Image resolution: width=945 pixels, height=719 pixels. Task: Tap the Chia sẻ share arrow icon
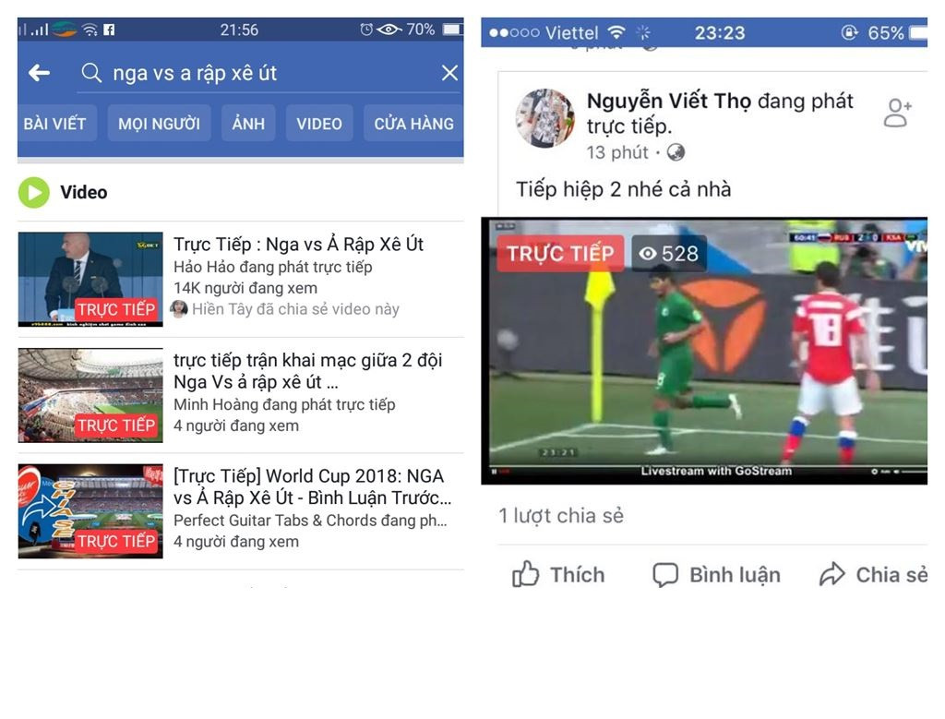coord(832,574)
